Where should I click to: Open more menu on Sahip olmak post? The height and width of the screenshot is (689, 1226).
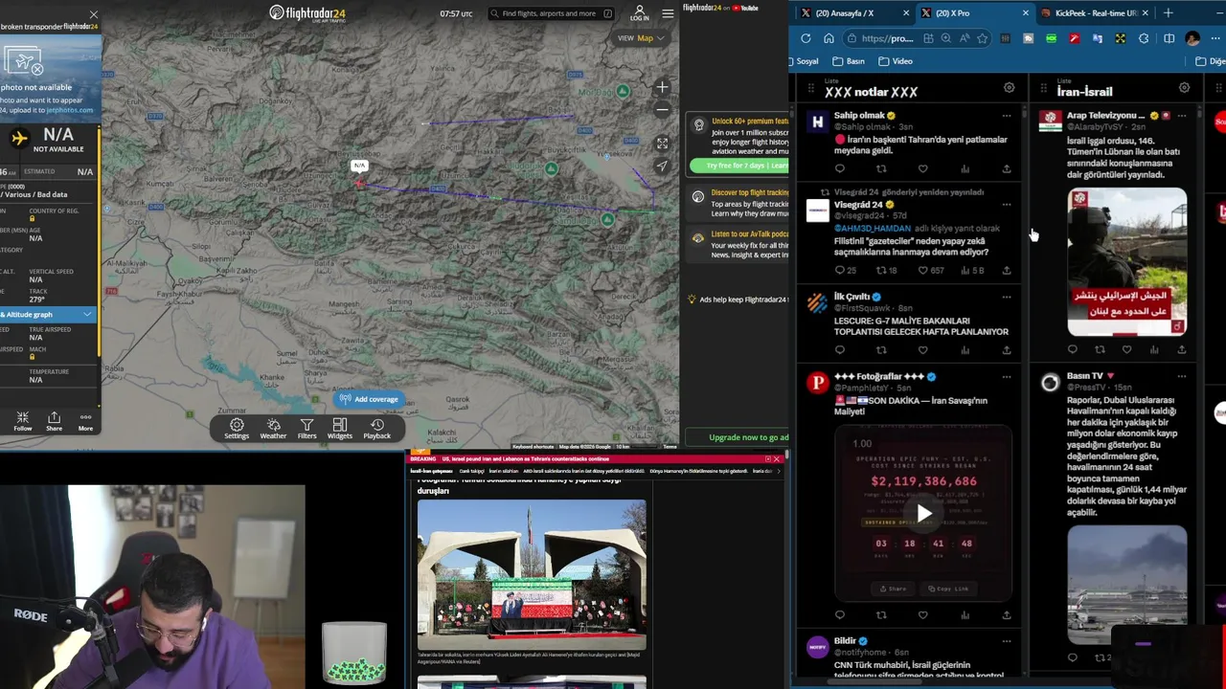[x=1006, y=116]
